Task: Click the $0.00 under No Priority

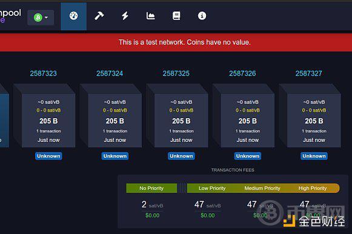Action: click(x=153, y=215)
